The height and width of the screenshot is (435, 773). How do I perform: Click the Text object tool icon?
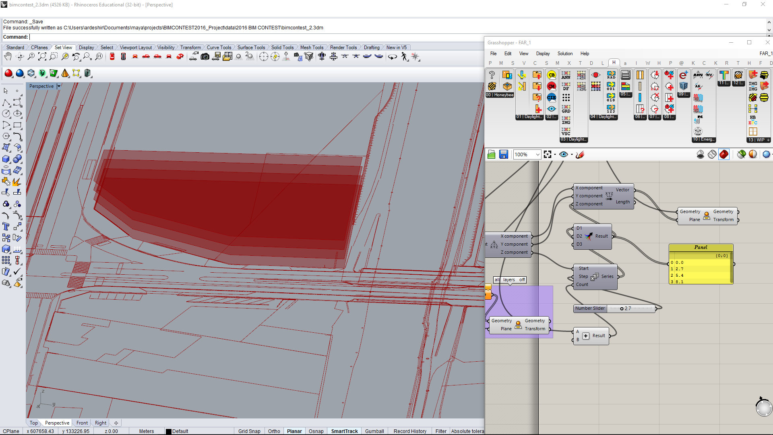pyautogui.click(x=6, y=226)
